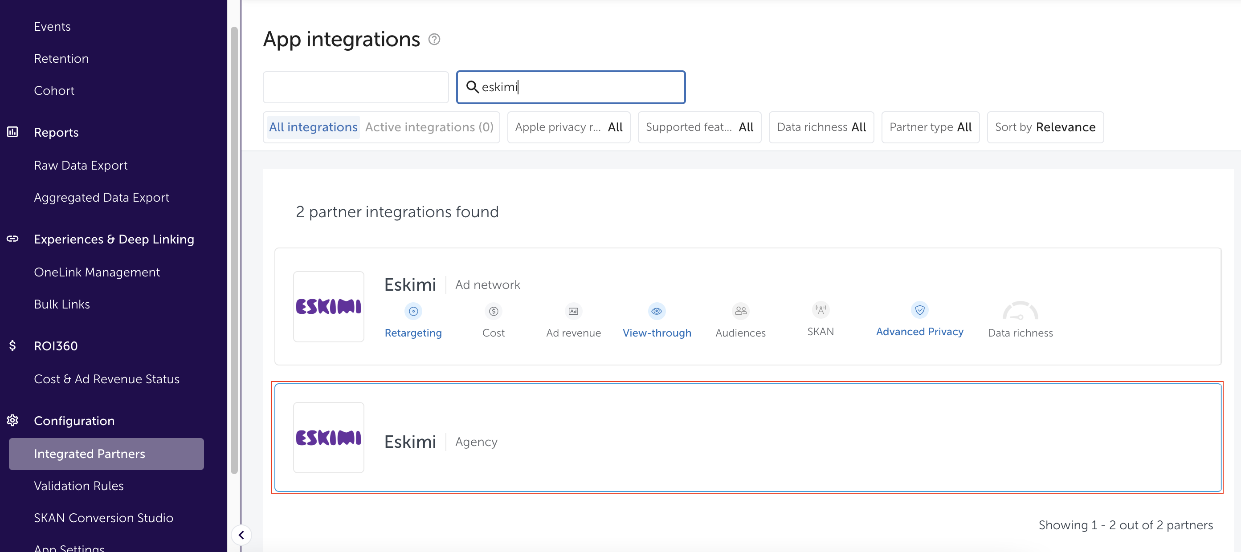Open OneLink Management
The width and height of the screenshot is (1241, 552).
click(96, 272)
